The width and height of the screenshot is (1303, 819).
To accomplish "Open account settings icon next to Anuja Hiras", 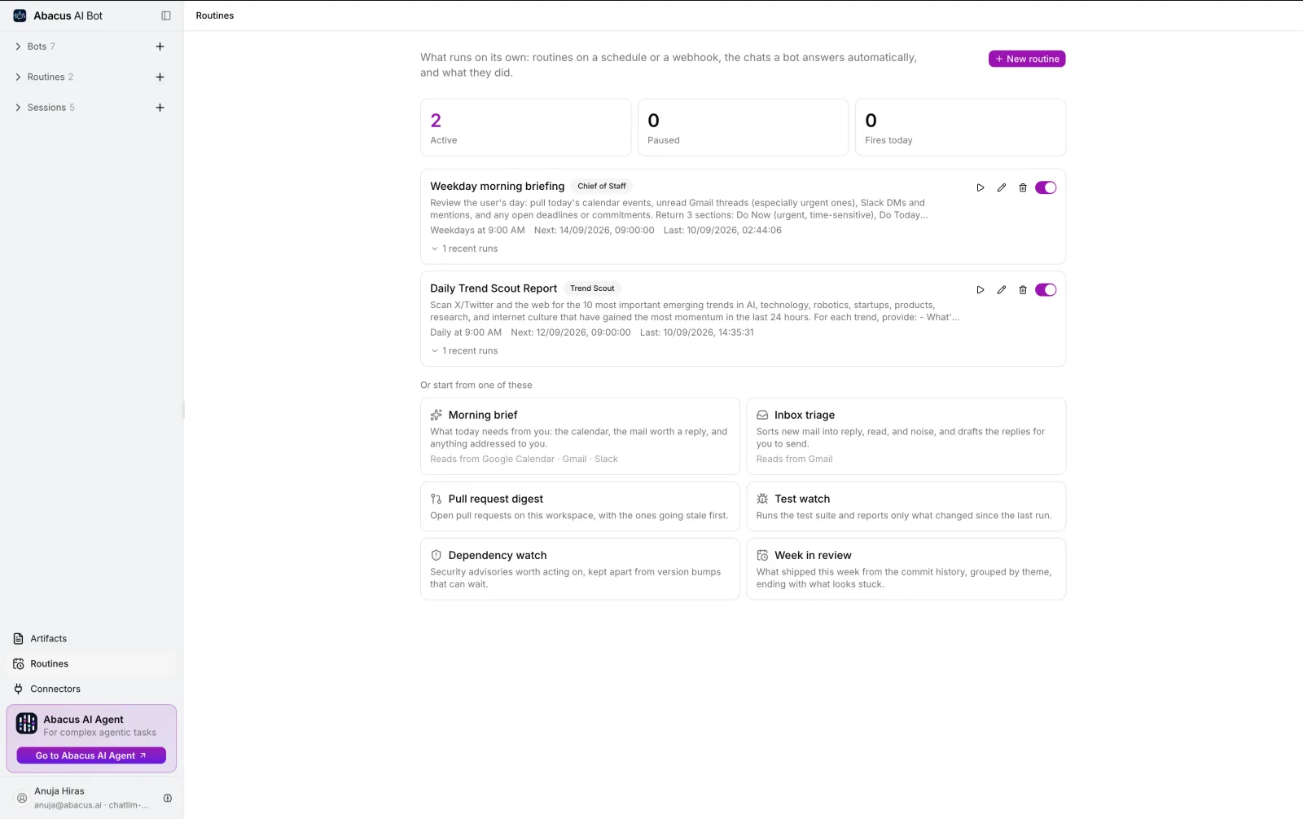I will coord(168,798).
